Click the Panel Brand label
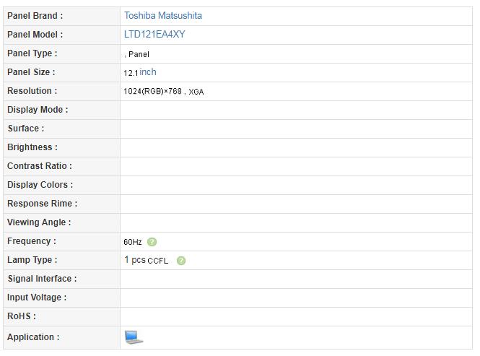The height and width of the screenshot is (356, 480). (x=35, y=16)
